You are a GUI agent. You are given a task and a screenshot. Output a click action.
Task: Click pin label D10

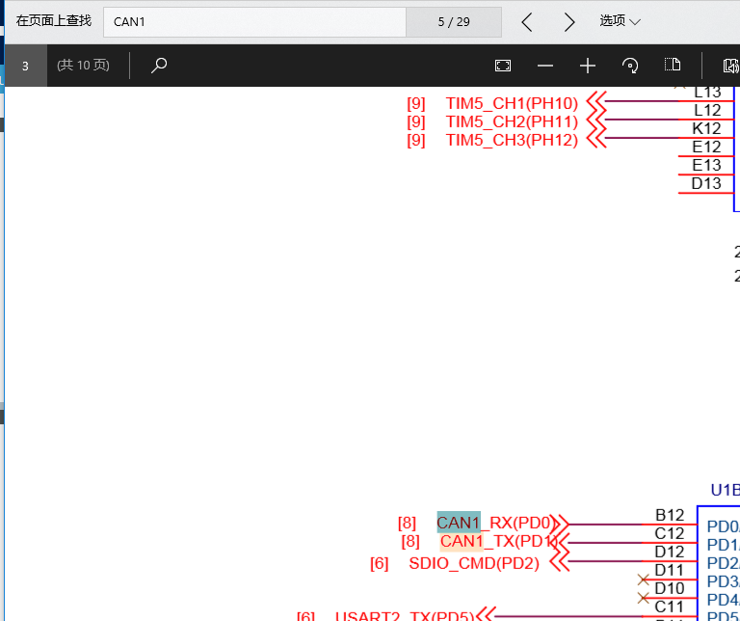(x=670, y=588)
